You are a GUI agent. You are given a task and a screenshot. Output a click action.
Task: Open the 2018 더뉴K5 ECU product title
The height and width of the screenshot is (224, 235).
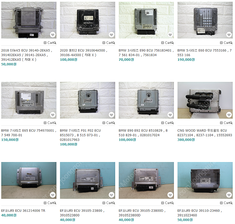pos(27,55)
